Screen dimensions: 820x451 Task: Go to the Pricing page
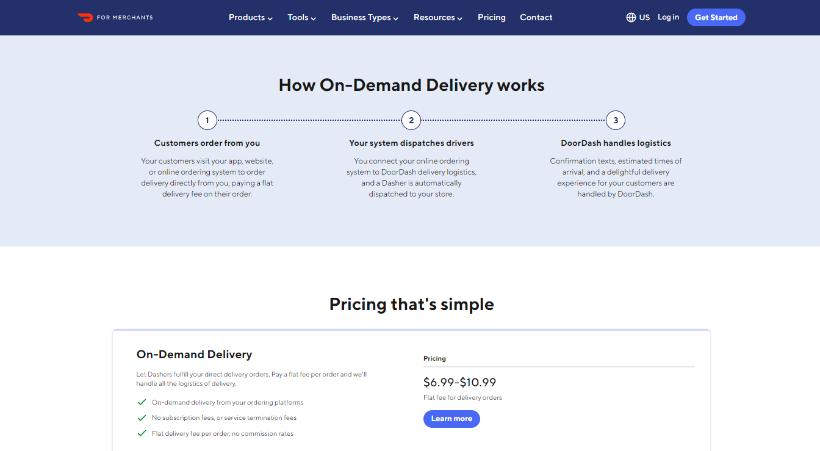[492, 18]
